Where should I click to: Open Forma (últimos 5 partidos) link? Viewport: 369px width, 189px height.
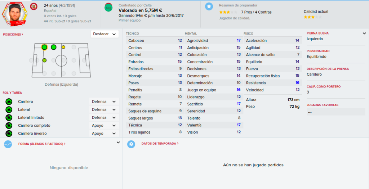point(42,144)
